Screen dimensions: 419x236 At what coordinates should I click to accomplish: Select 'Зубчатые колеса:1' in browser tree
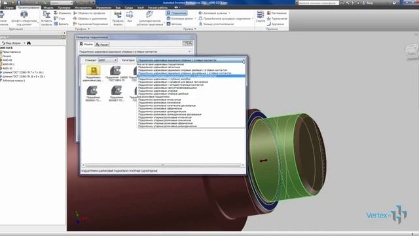point(13,80)
